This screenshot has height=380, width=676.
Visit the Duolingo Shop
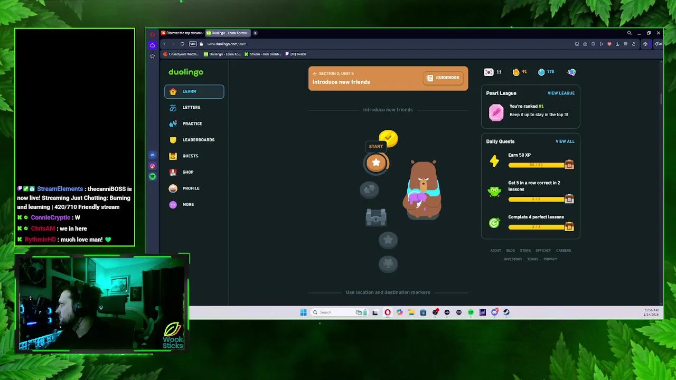point(194,172)
